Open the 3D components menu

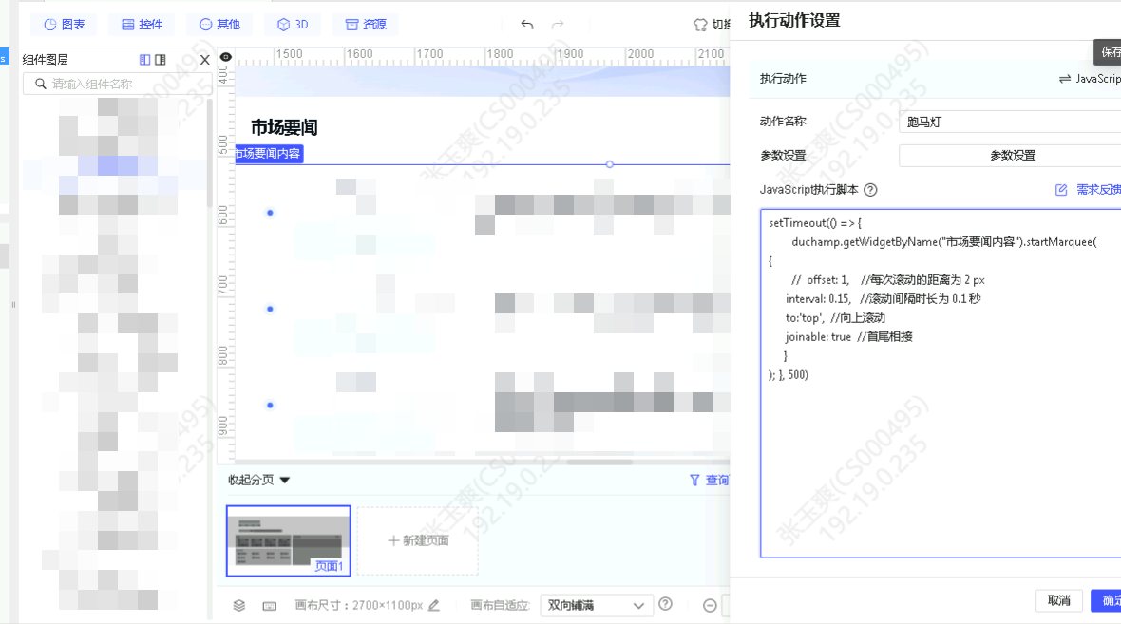pyautogui.click(x=293, y=25)
